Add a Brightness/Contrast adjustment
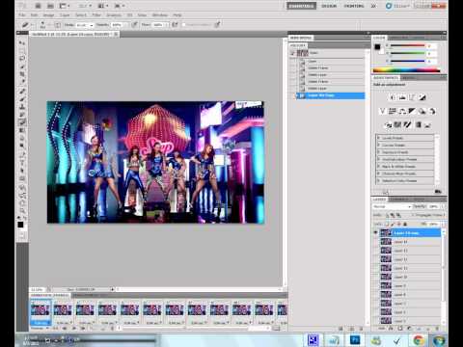 pos(392,97)
